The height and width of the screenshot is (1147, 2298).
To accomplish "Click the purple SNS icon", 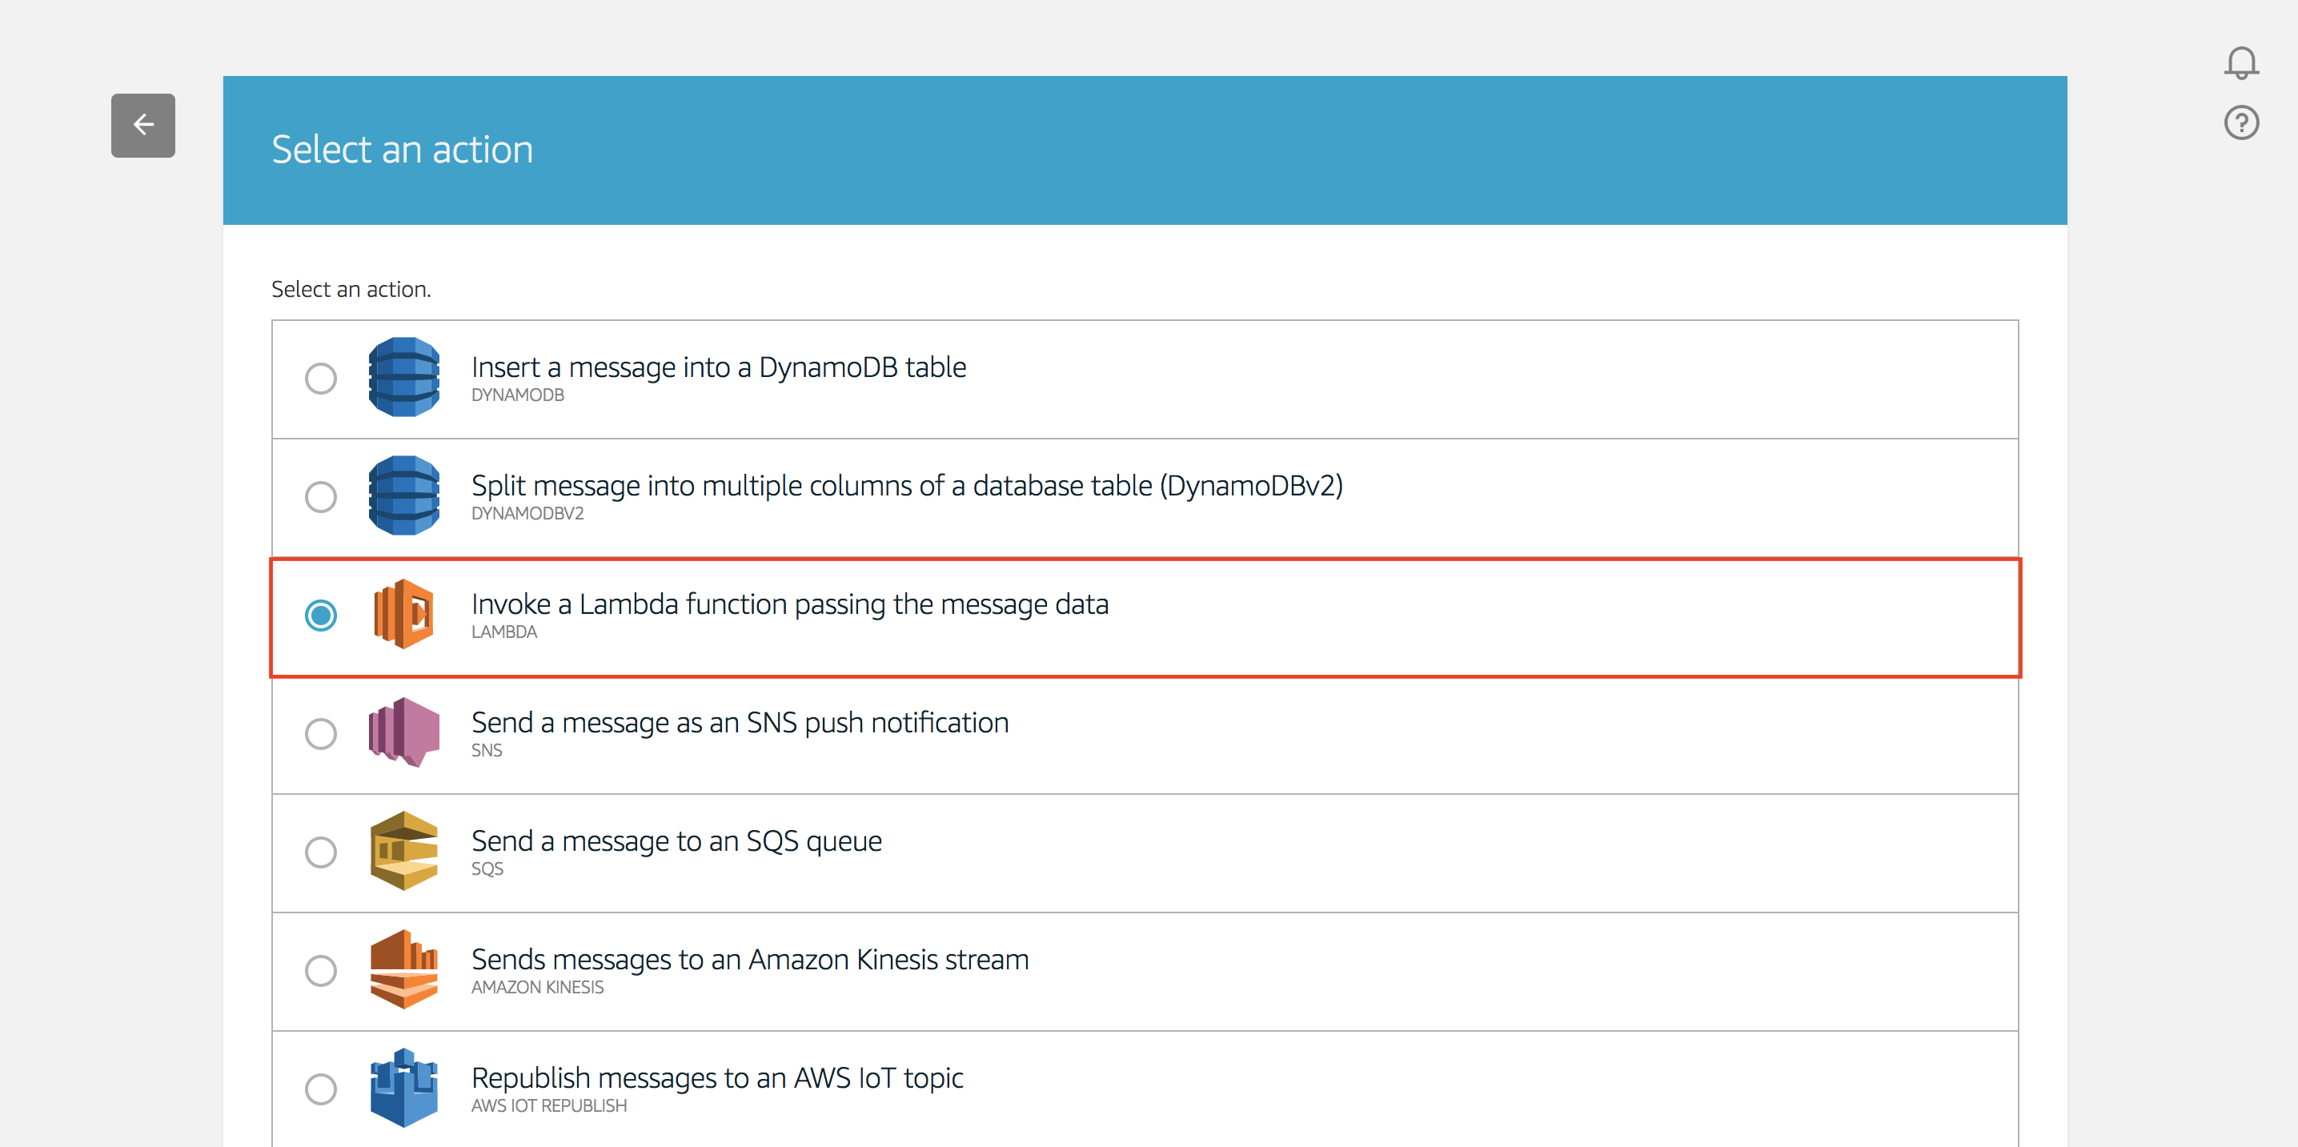I will 404,732.
